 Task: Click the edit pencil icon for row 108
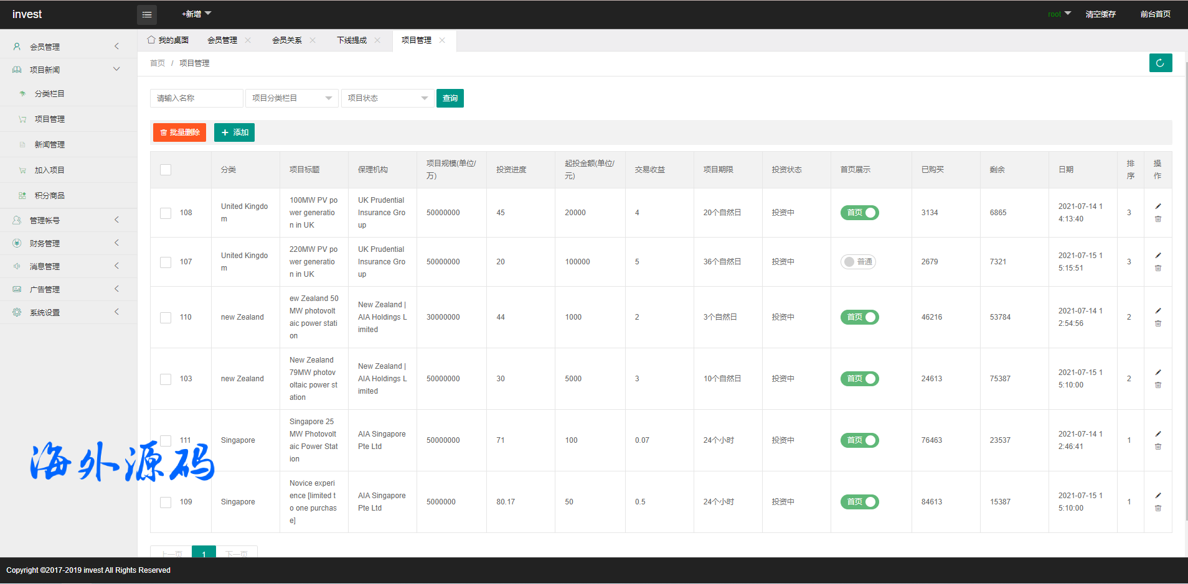point(1158,206)
